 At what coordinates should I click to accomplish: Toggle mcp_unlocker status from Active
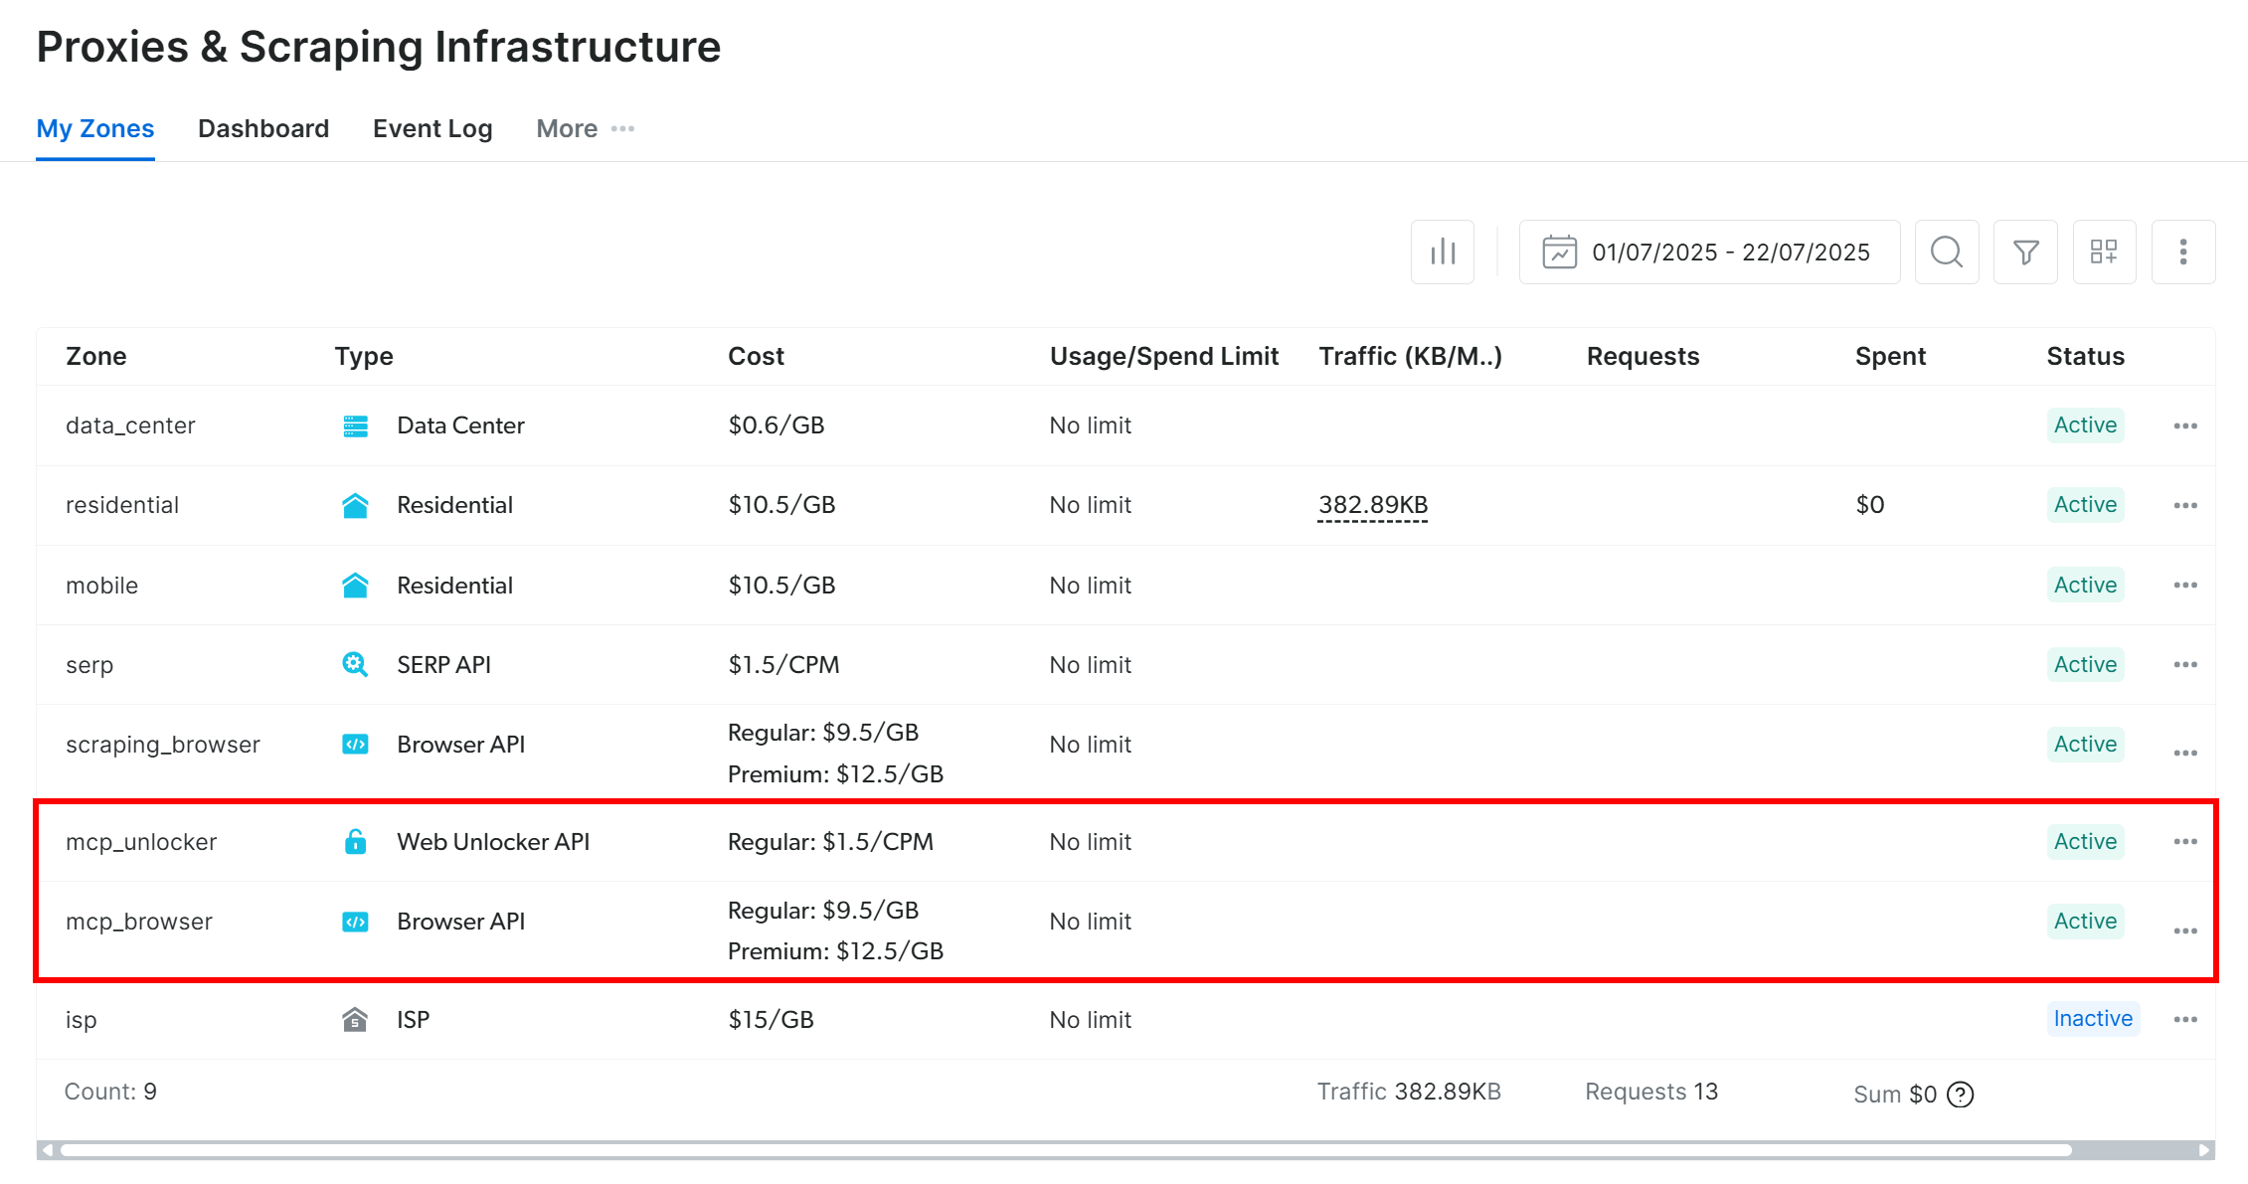tap(2085, 841)
